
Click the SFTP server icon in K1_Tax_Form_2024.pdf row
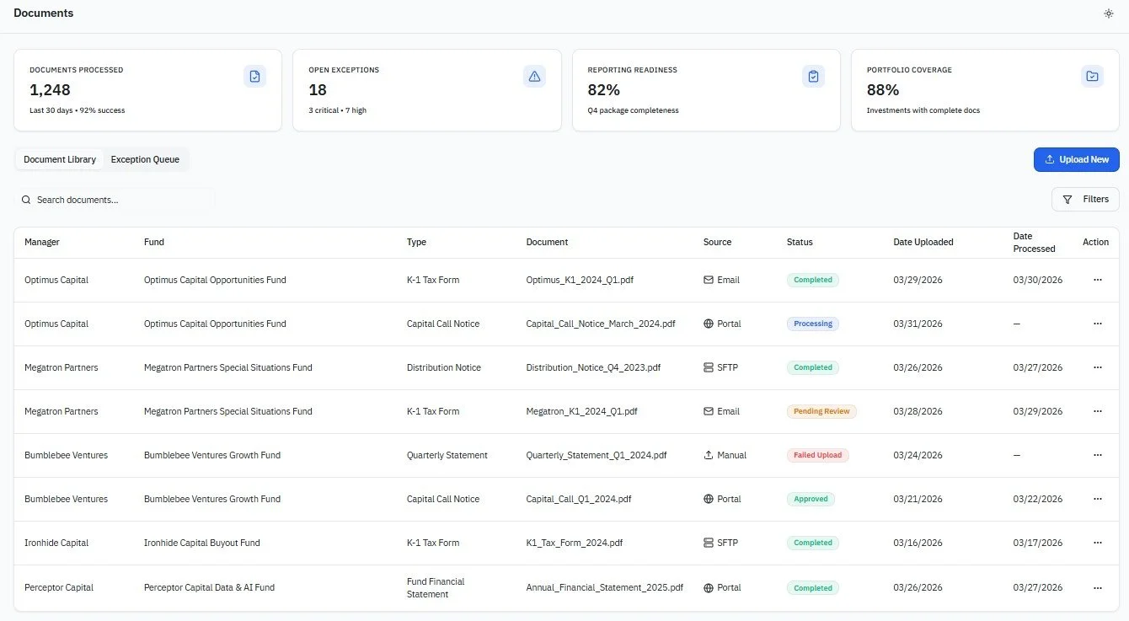point(709,543)
